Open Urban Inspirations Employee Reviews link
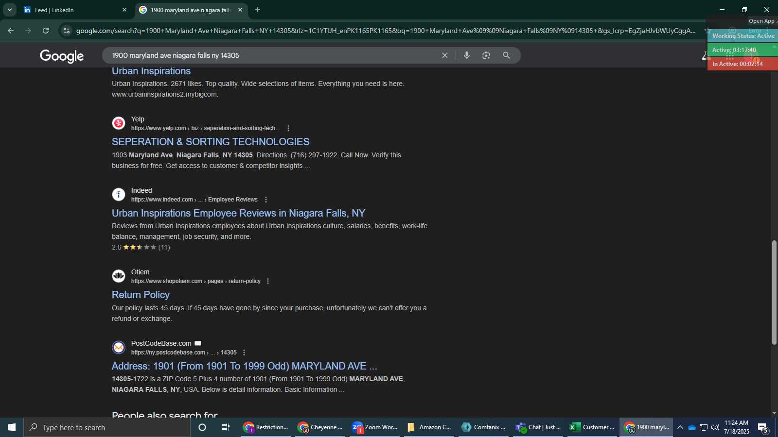778x437 pixels. [238, 213]
